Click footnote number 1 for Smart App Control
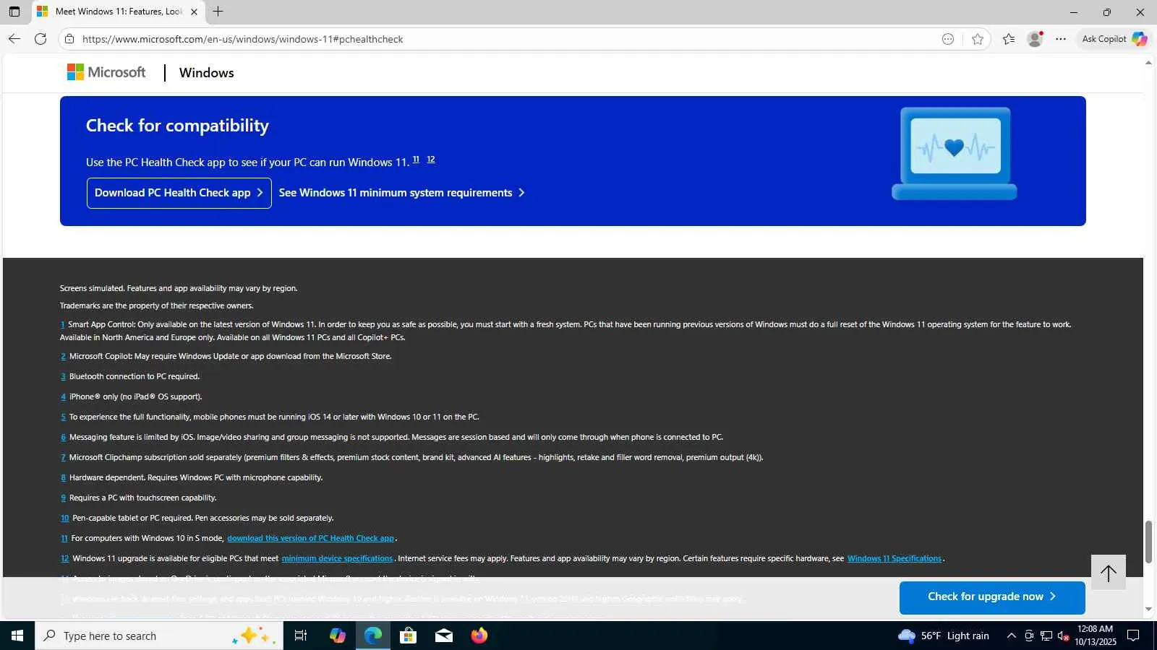 pos(62,325)
